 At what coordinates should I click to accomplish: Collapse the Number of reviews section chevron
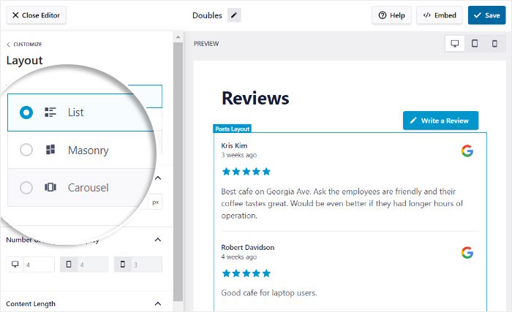point(158,240)
